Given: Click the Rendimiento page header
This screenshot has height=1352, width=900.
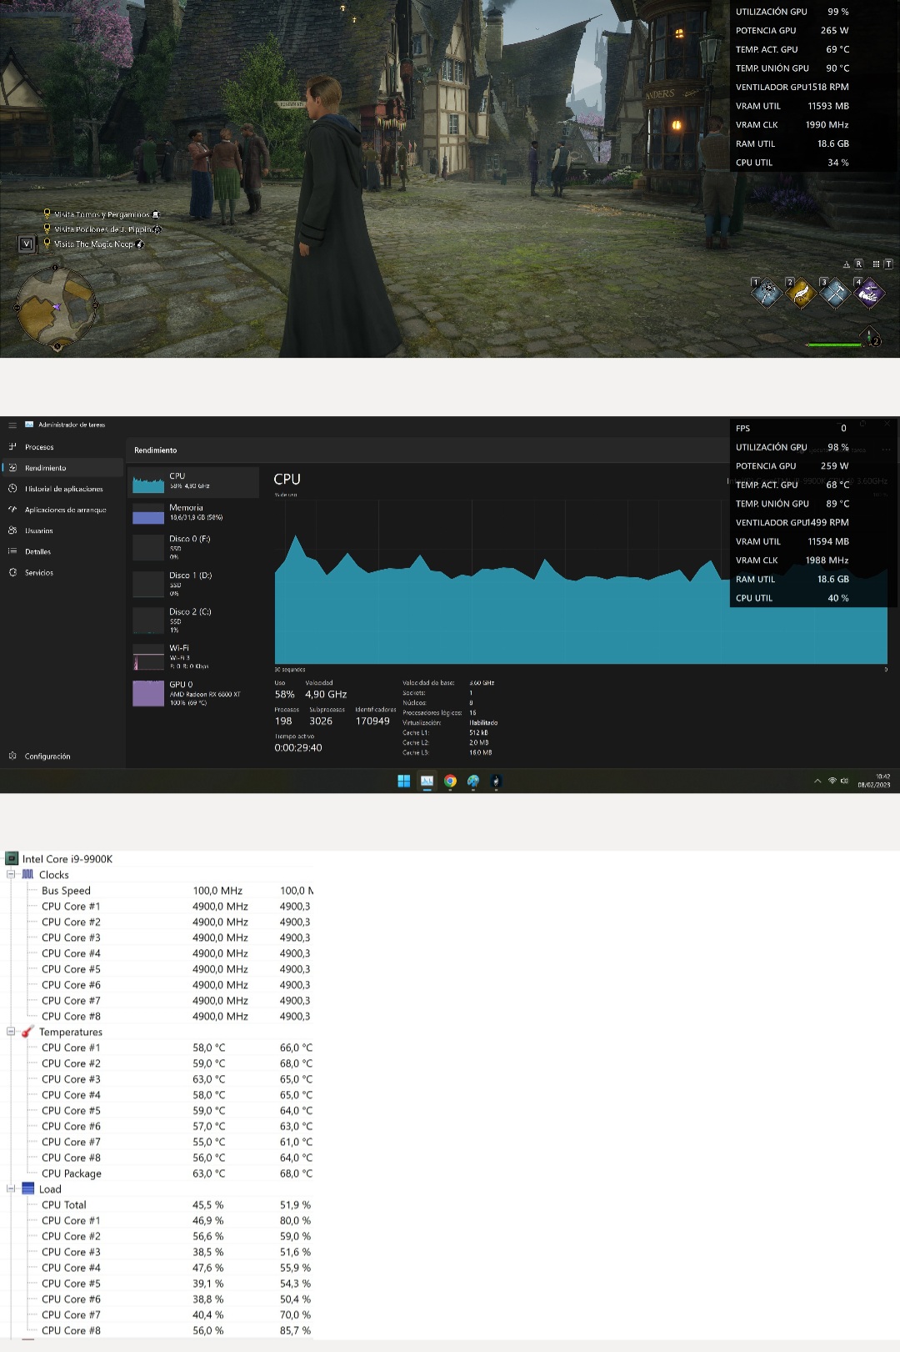Looking at the screenshot, I should pyautogui.click(x=156, y=450).
